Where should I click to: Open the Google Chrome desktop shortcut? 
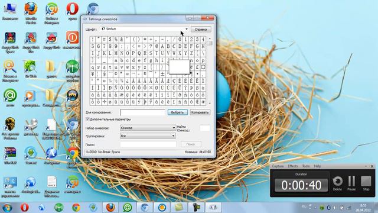[x=72, y=157]
